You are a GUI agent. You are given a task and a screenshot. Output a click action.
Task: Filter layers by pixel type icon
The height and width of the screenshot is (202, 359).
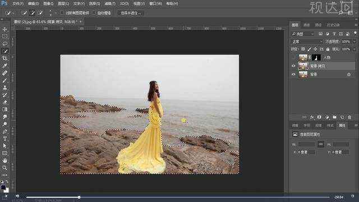tap(320, 34)
